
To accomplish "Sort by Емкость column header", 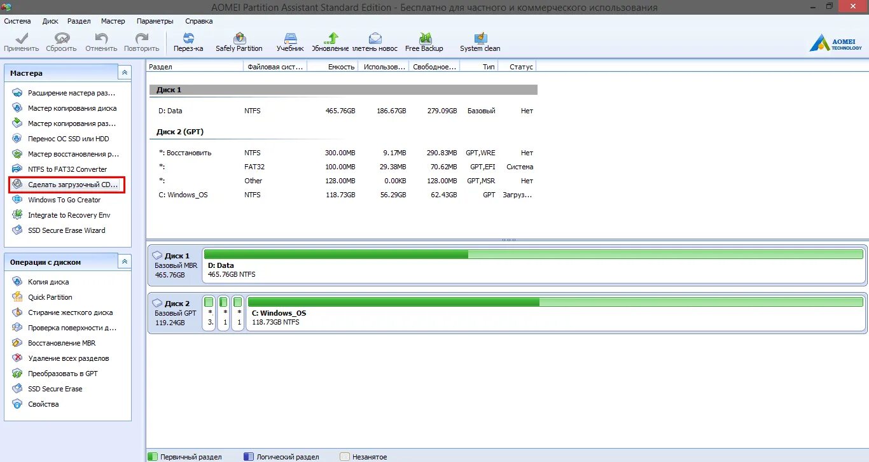I will pyautogui.click(x=333, y=66).
